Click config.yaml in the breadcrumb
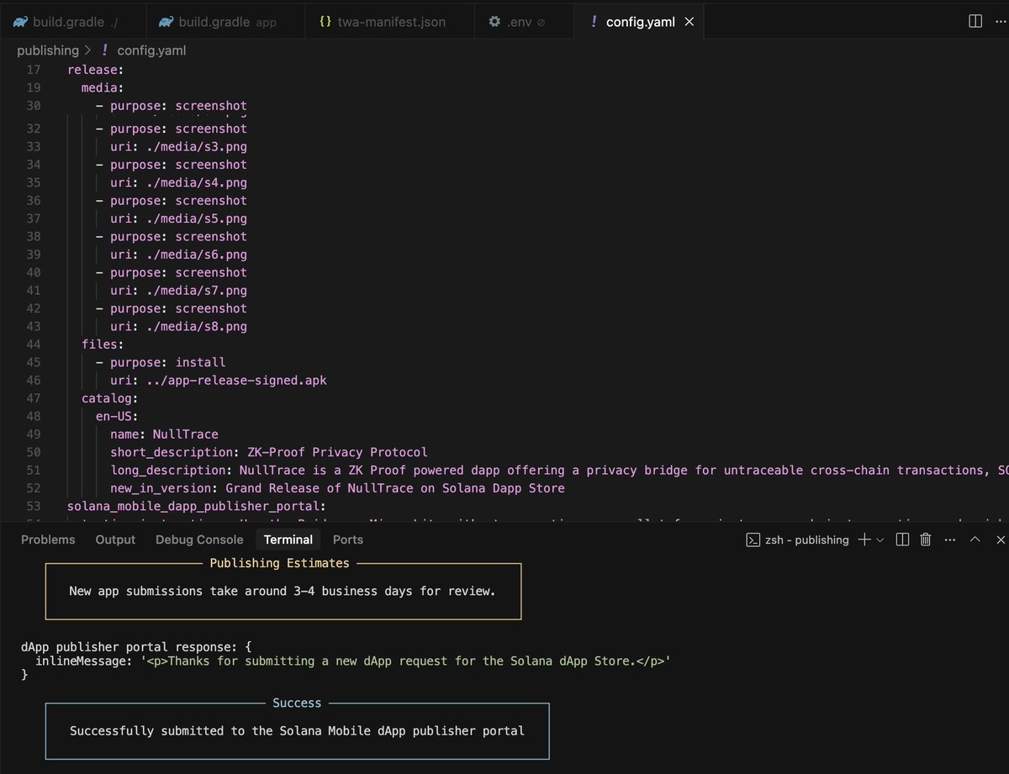Screen dimensions: 1009x774 151,50
